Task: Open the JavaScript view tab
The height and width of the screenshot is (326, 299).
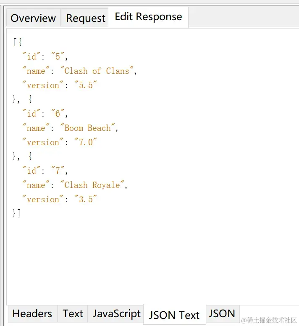Action: click(116, 313)
